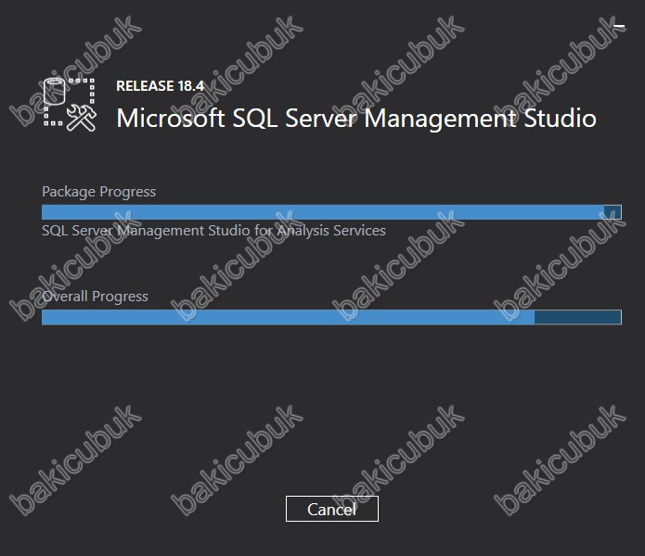Click the words Analysis Services in status text
The width and height of the screenshot is (645, 556).
click(x=331, y=231)
